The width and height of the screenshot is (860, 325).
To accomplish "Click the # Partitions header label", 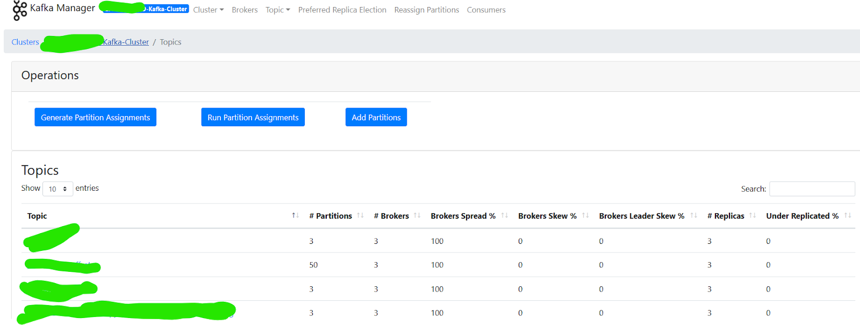I will tap(331, 216).
